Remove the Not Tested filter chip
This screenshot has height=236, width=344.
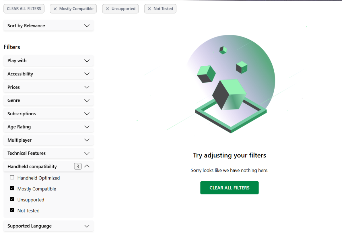[x=149, y=9]
